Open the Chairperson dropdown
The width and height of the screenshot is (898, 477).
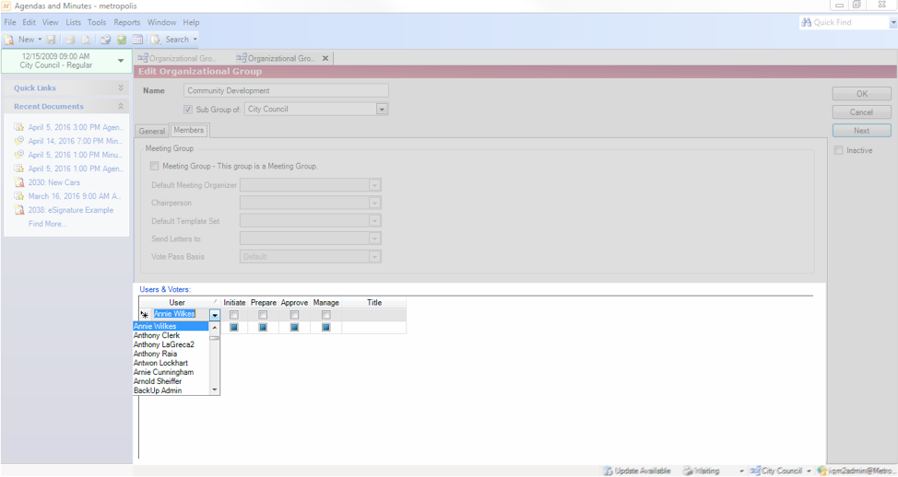(374, 203)
